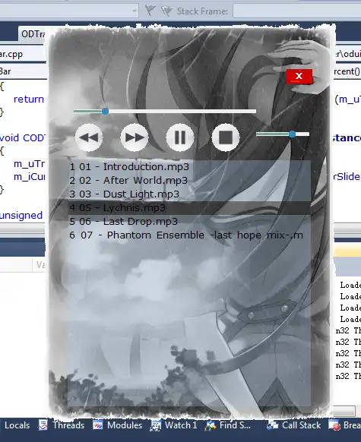Close the music player with red X

tap(299, 76)
